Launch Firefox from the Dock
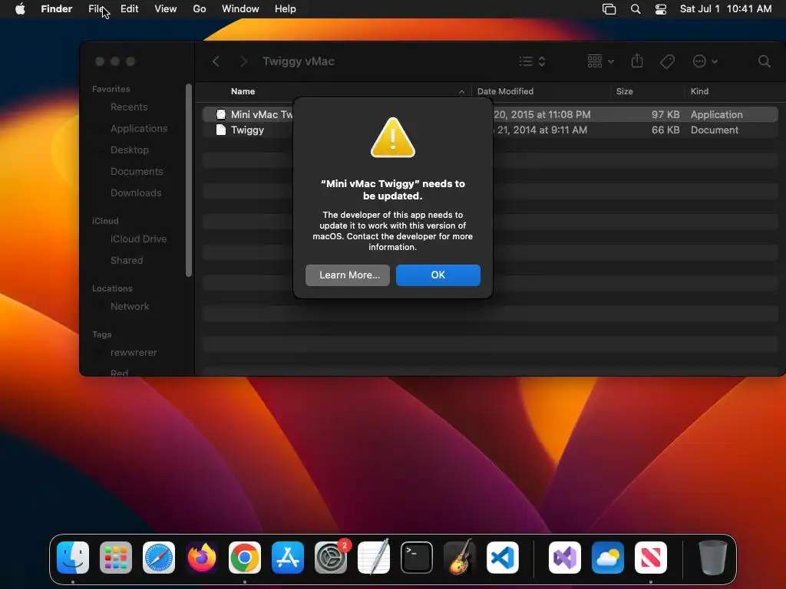This screenshot has width=786, height=589. (x=202, y=558)
